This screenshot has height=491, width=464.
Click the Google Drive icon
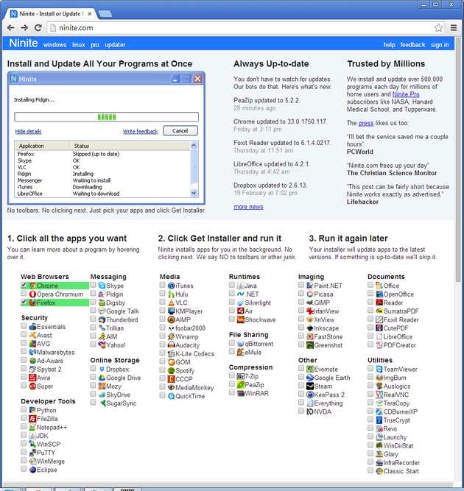pyautogui.click(x=102, y=378)
